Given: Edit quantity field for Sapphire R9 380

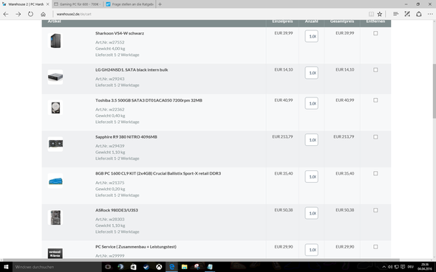Looking at the screenshot, I should (x=311, y=140).
